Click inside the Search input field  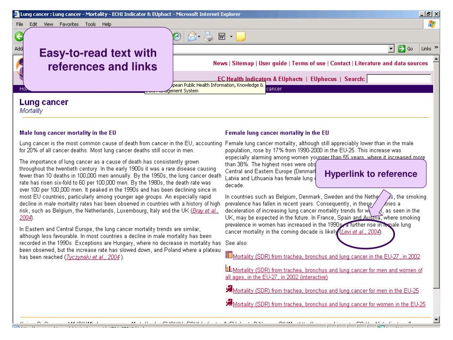tap(399, 79)
